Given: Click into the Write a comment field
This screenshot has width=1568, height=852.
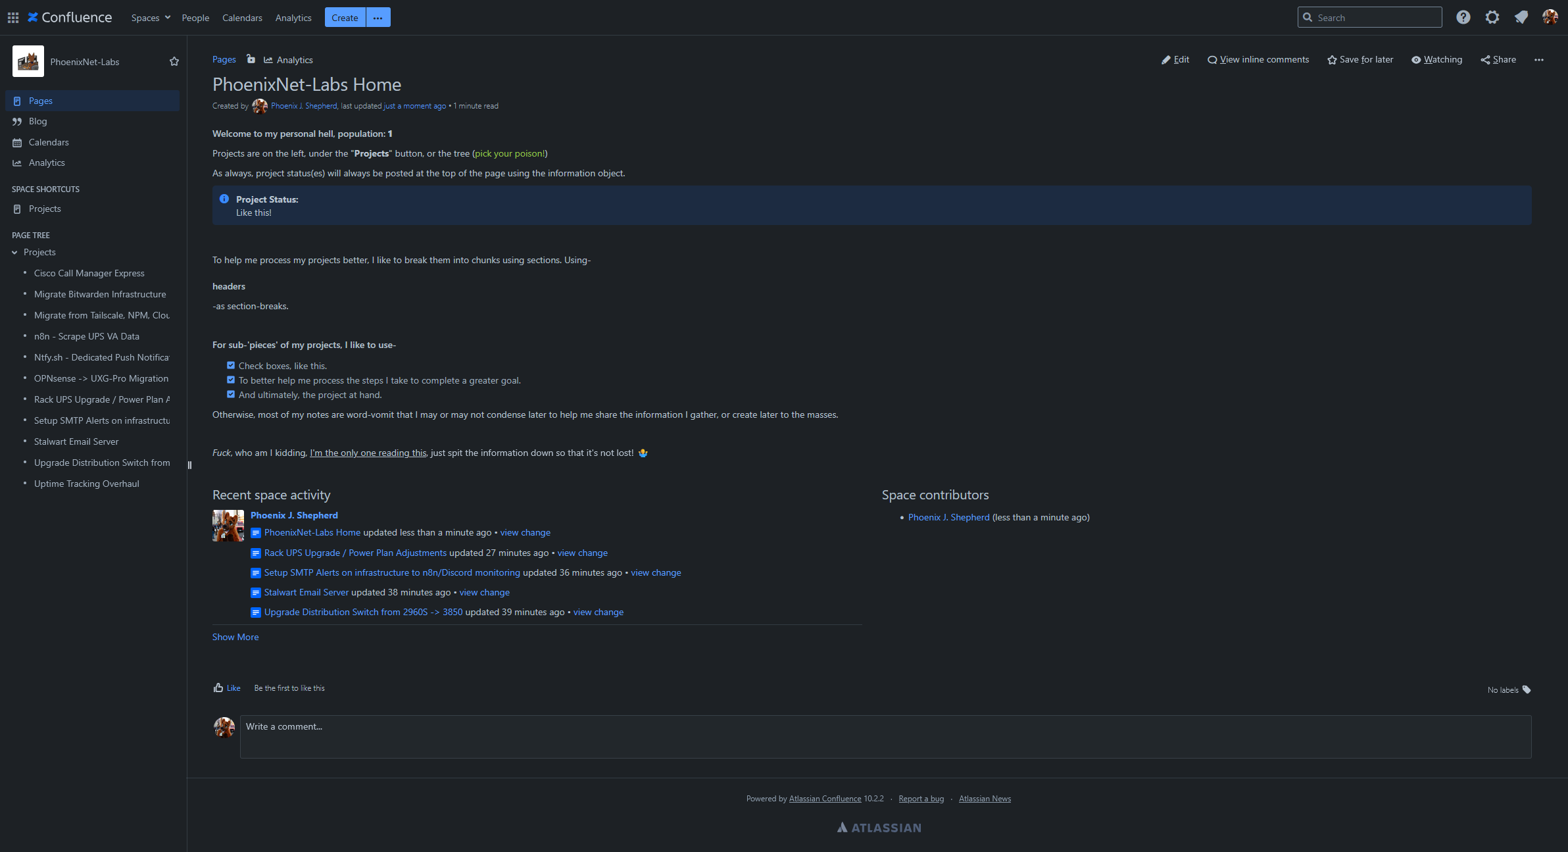Looking at the screenshot, I should [885, 736].
